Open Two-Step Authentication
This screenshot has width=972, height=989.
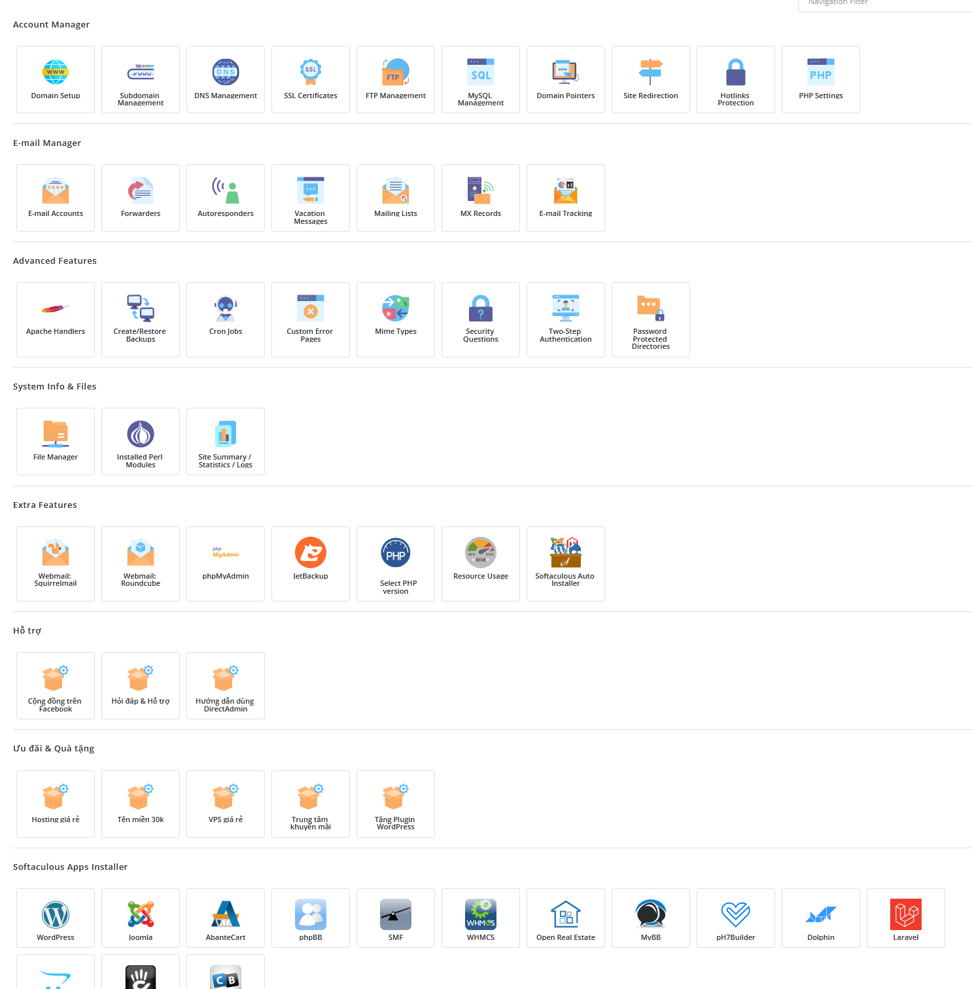pyautogui.click(x=566, y=319)
